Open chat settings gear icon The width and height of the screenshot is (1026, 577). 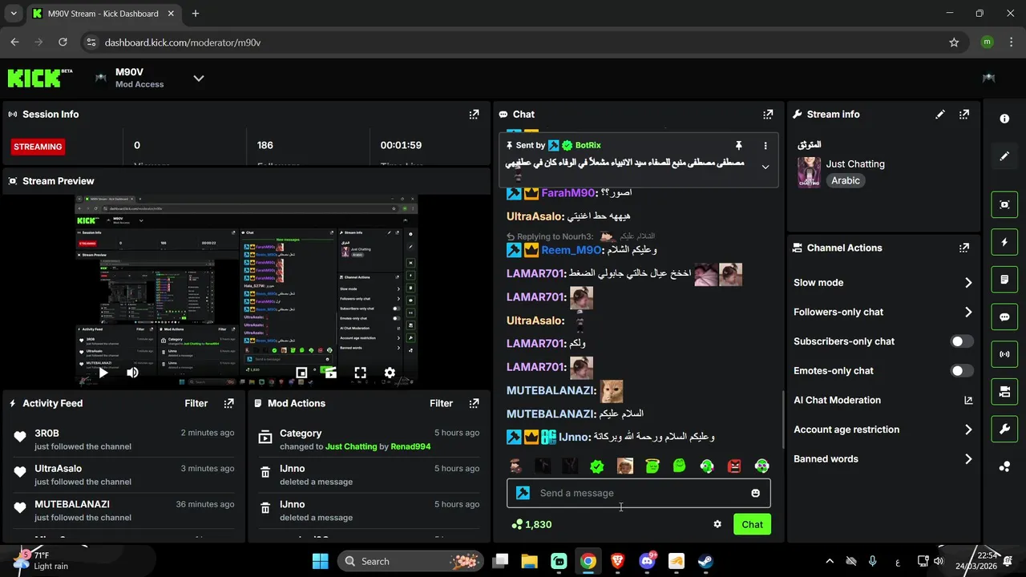(717, 524)
